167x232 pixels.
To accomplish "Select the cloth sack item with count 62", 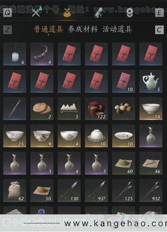I will coord(15,190).
